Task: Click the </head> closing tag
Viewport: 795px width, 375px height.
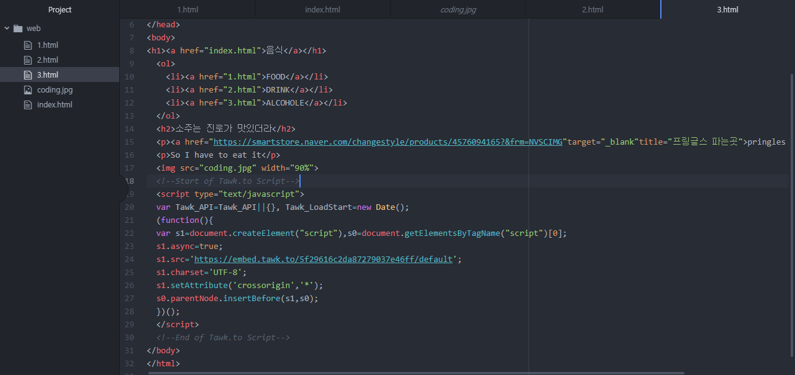Action: [x=163, y=25]
